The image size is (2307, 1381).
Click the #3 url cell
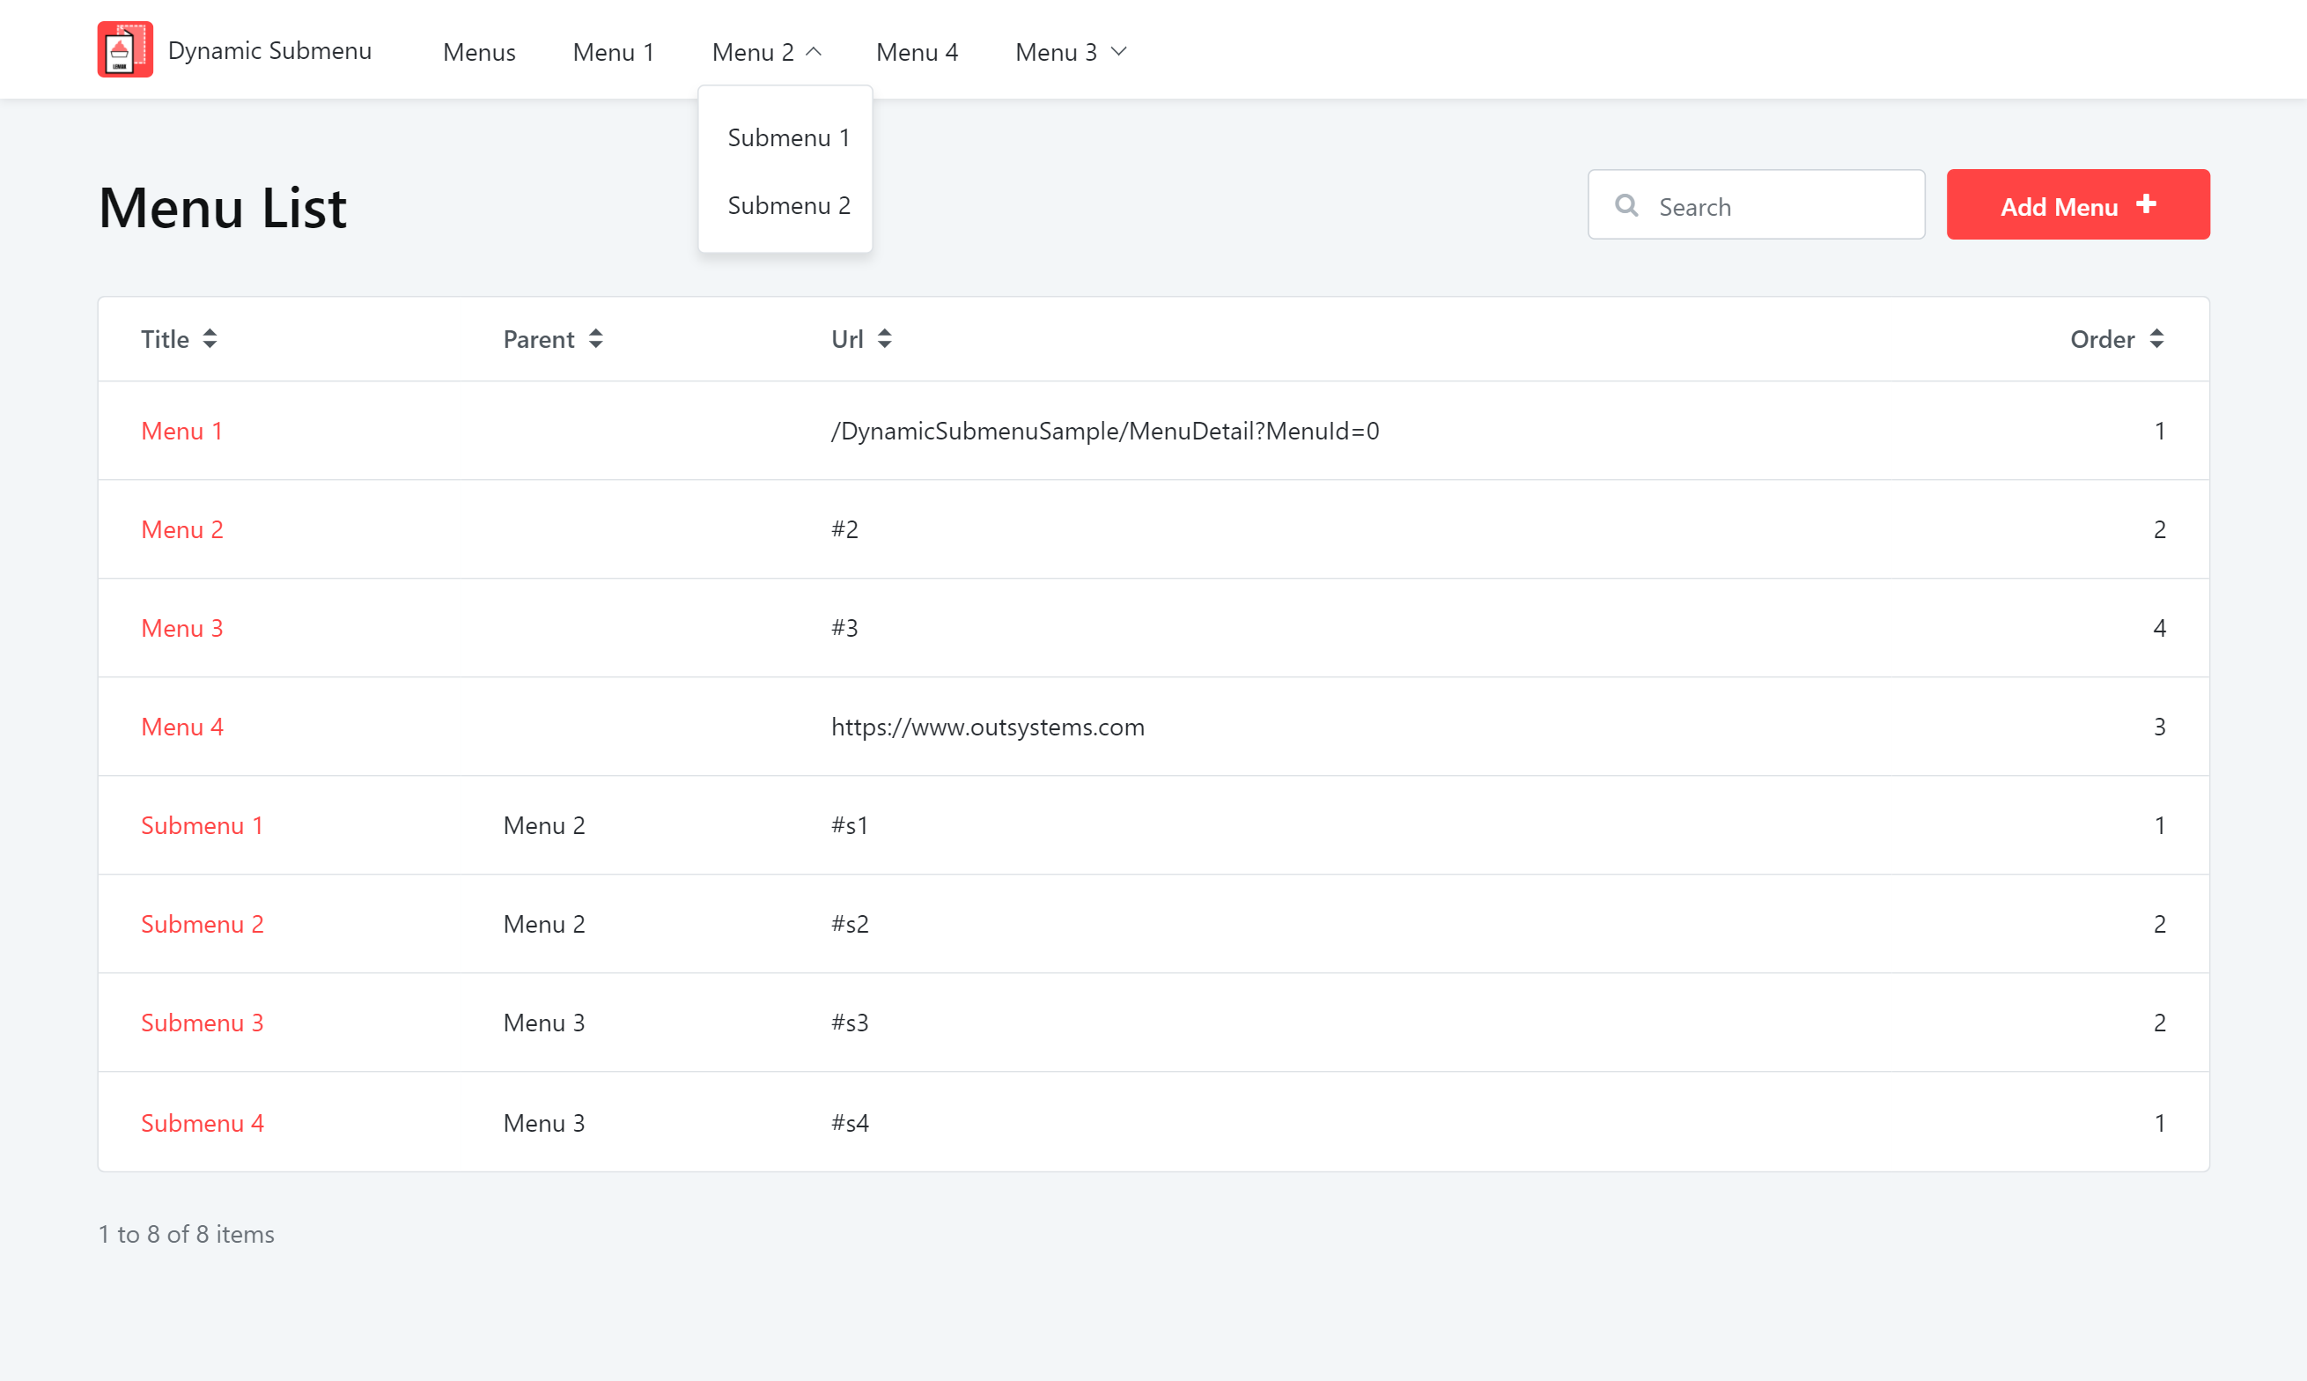(x=844, y=628)
